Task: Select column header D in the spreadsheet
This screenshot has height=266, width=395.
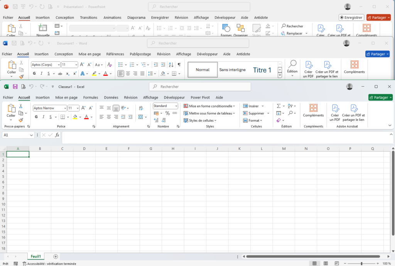Action: tap(84, 149)
